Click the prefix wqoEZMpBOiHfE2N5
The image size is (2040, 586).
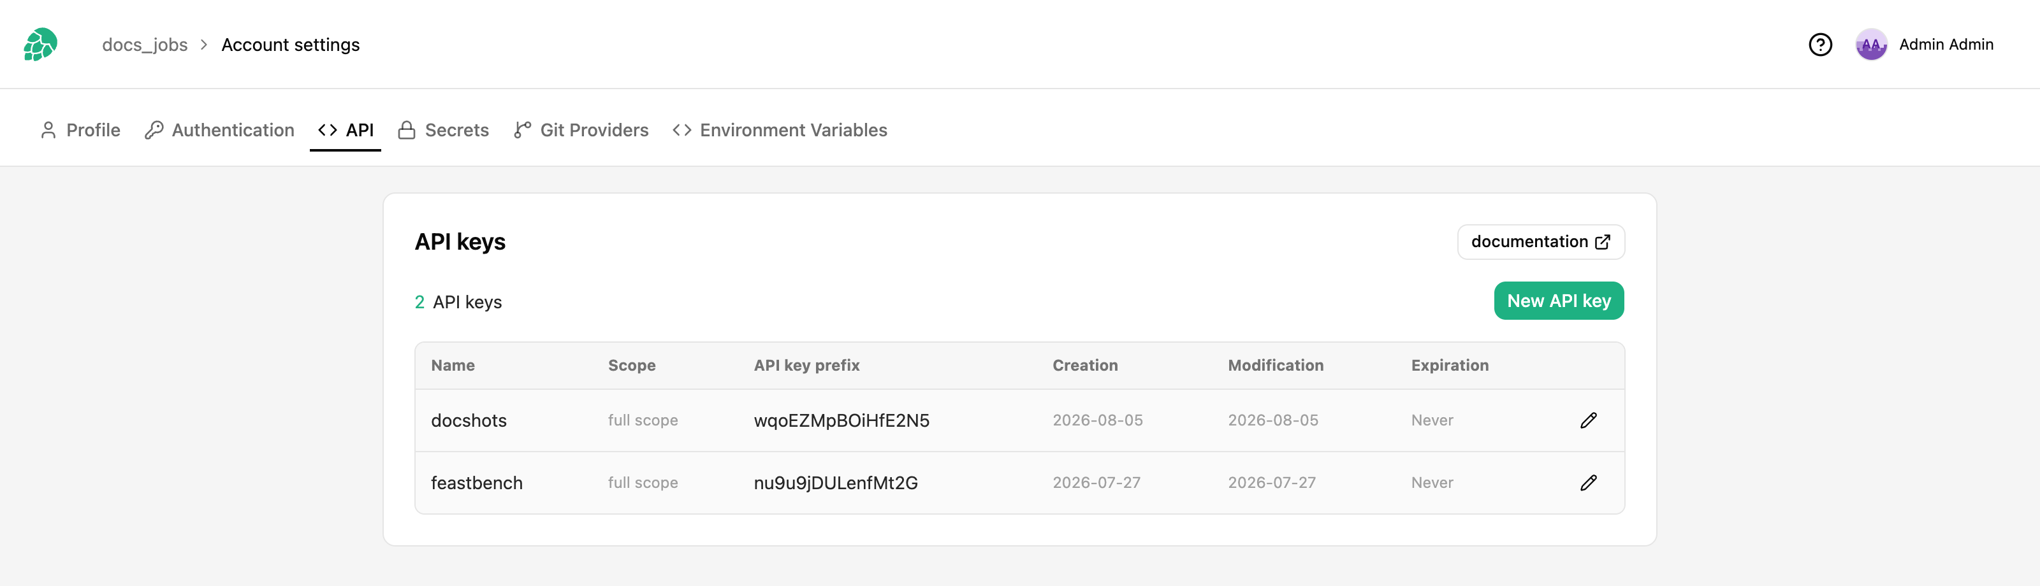[841, 420]
